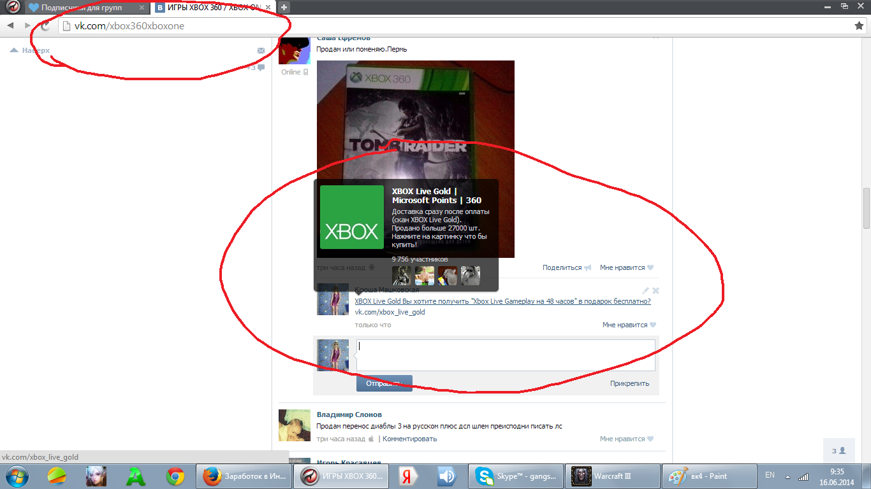The height and width of the screenshot is (489, 871).
Task: Like the Ксюша Машковская comment
Action: (629, 325)
